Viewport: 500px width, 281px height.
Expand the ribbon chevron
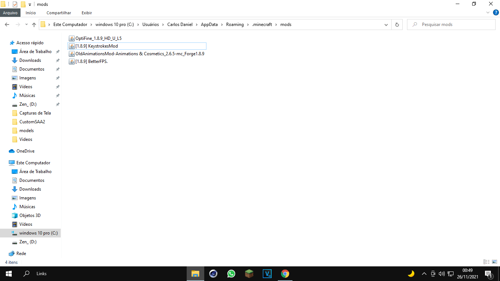[x=488, y=13]
